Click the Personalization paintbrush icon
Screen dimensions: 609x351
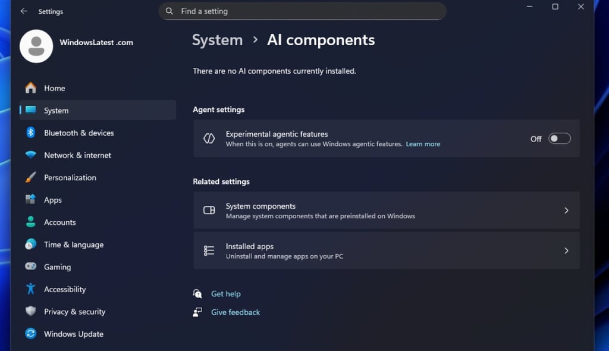coord(31,177)
